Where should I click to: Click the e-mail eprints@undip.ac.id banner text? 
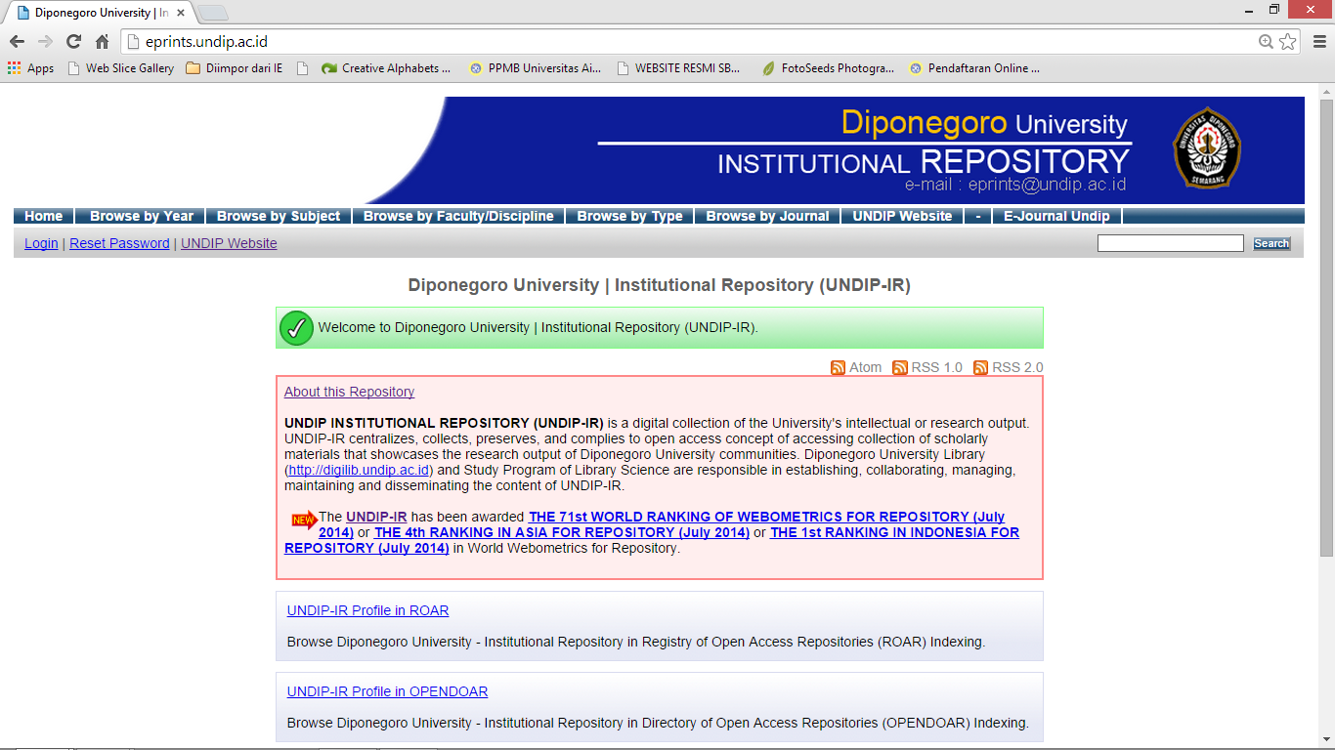click(x=1015, y=185)
